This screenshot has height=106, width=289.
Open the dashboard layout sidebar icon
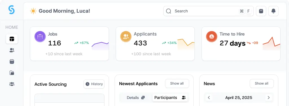[x=12, y=39]
